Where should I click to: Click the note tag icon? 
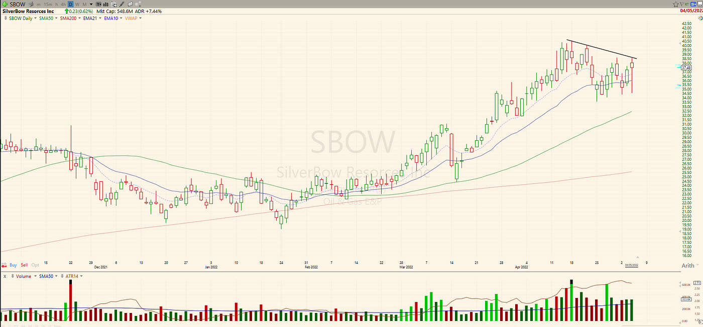130,5
